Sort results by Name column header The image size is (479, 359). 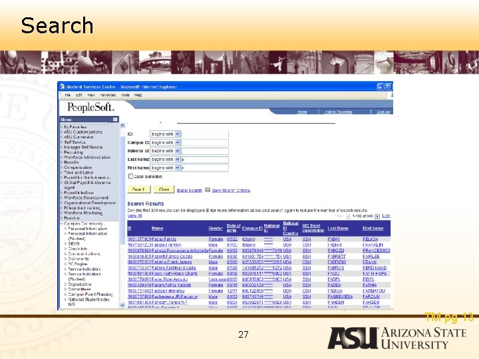click(157, 228)
